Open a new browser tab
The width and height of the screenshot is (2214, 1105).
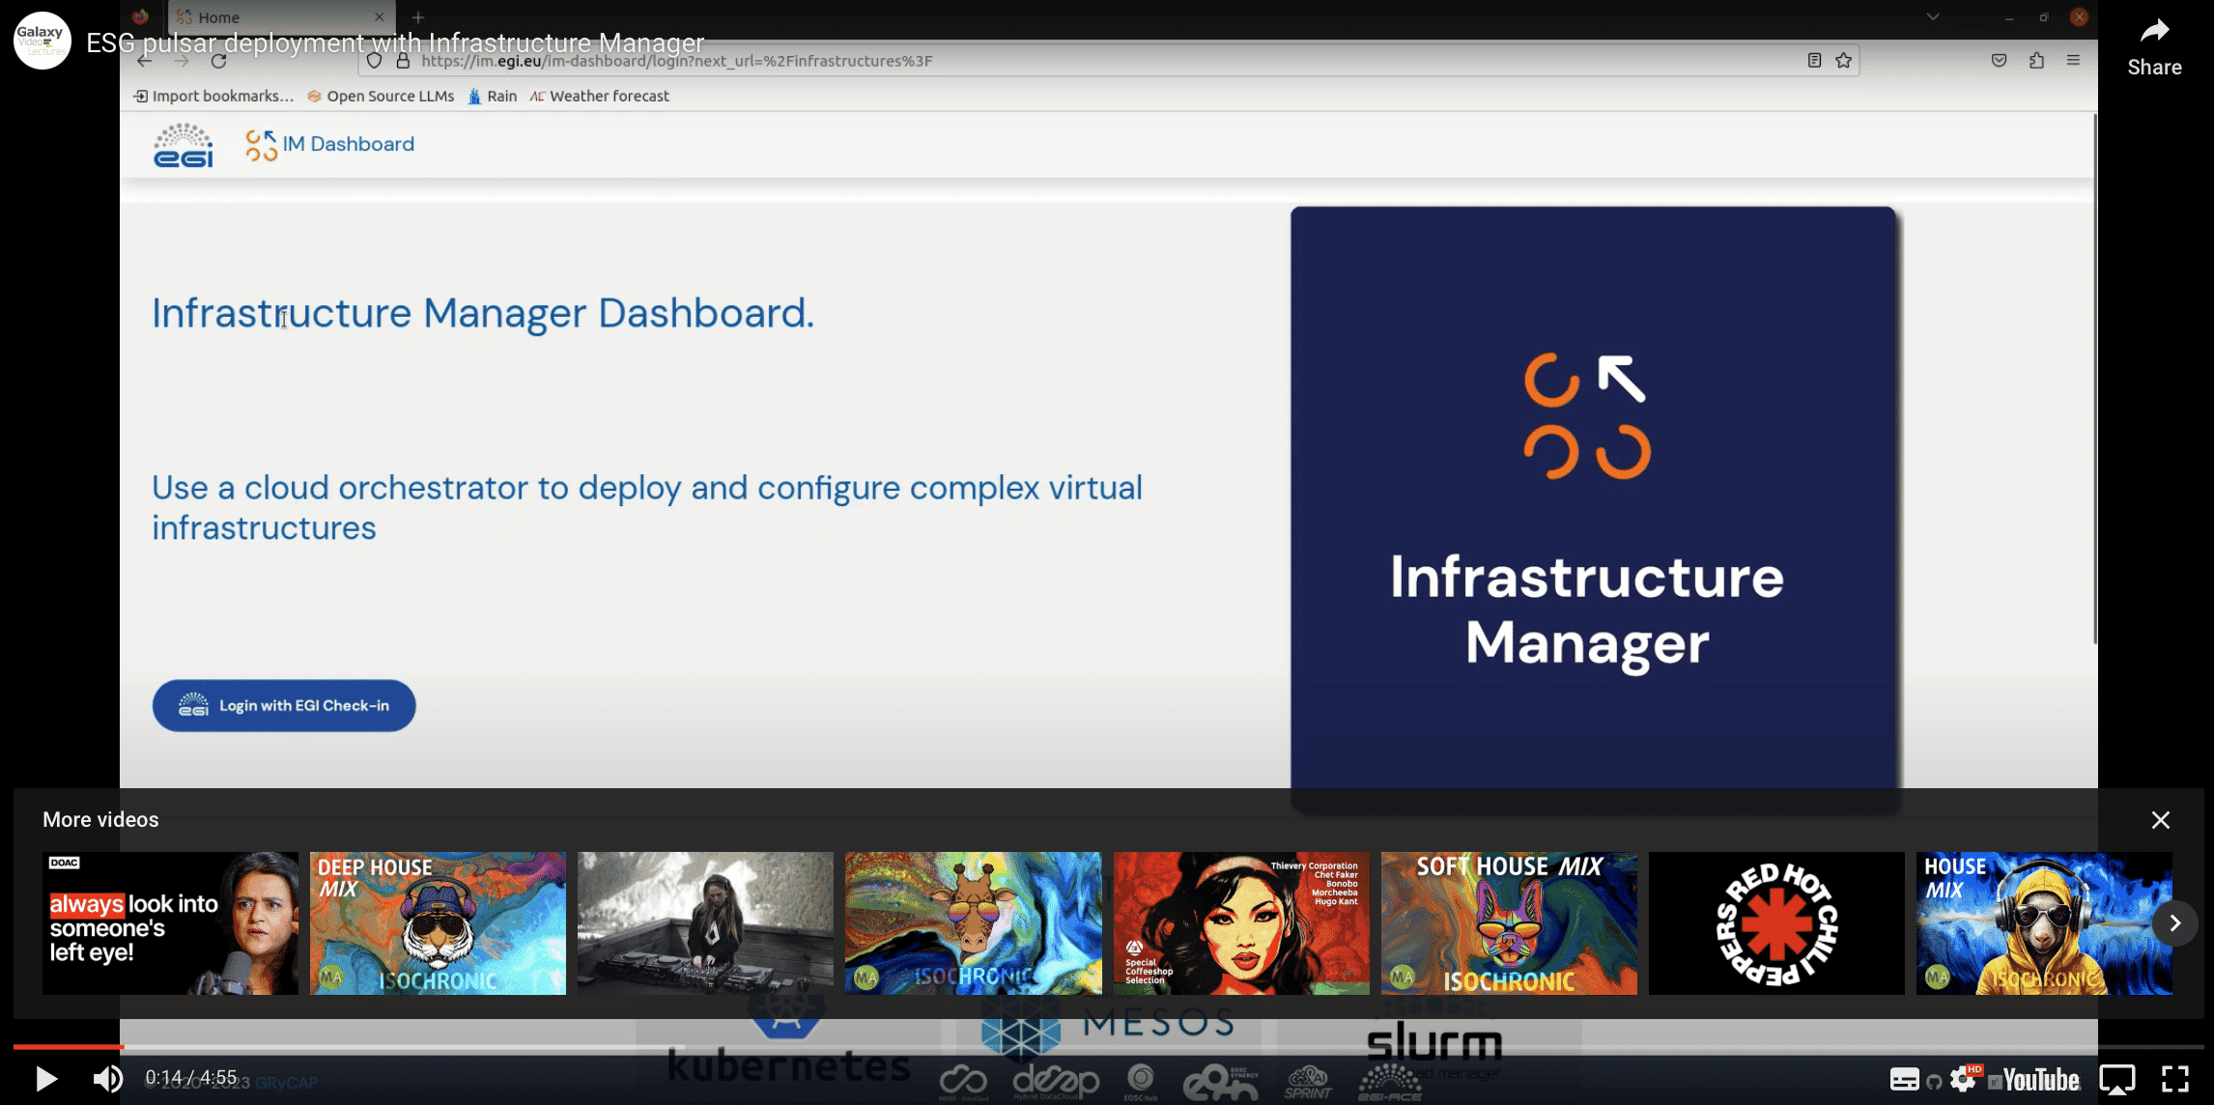pyautogui.click(x=417, y=17)
